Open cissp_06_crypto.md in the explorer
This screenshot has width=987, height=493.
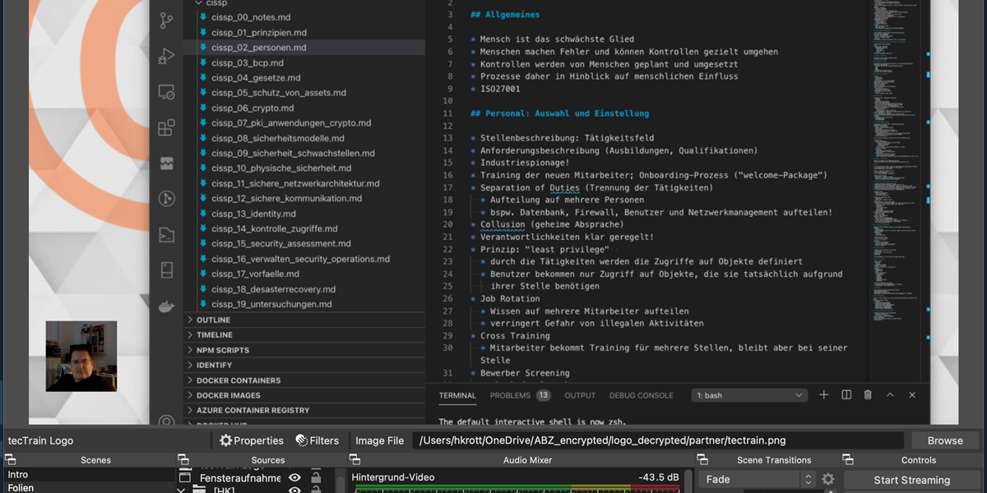tap(252, 108)
